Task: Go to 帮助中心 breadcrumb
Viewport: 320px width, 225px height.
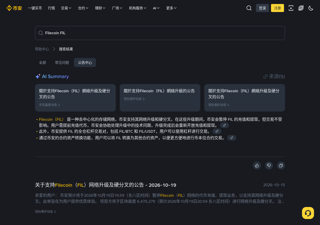Action: click(42, 49)
